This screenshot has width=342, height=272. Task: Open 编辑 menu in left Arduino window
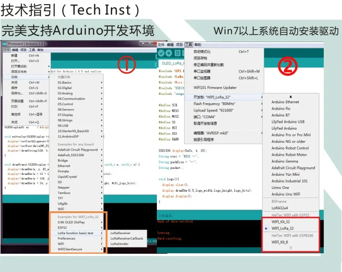click(15, 50)
